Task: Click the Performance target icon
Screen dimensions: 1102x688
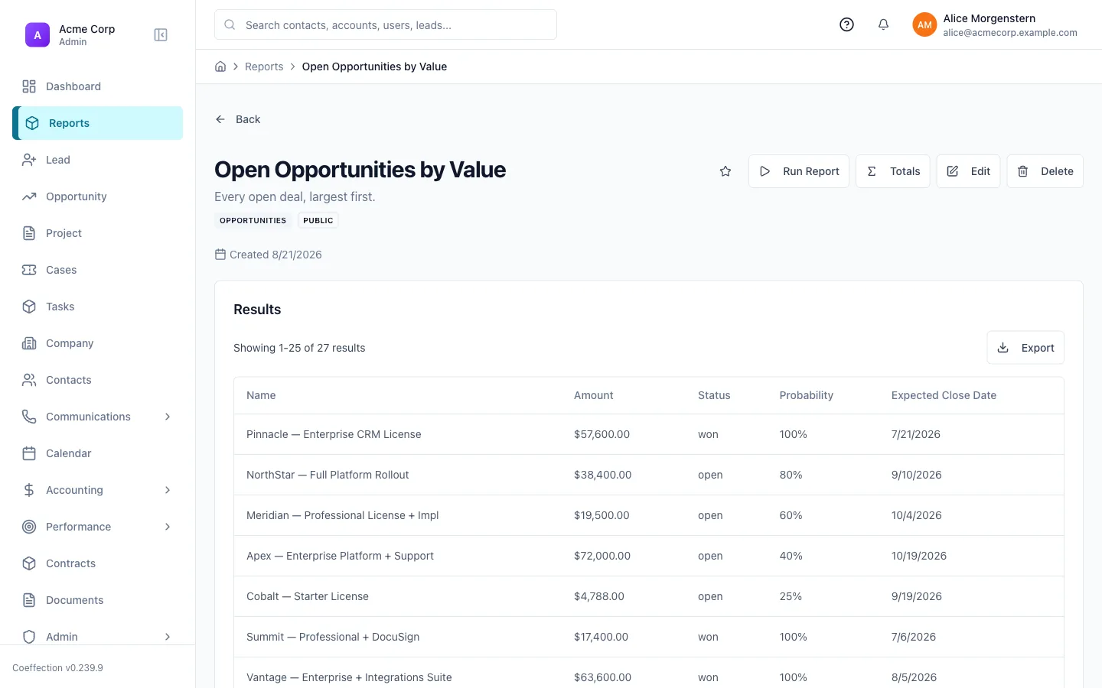Action: pyautogui.click(x=29, y=527)
